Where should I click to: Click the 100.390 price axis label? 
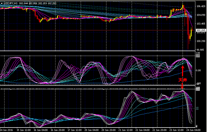(201, 41)
